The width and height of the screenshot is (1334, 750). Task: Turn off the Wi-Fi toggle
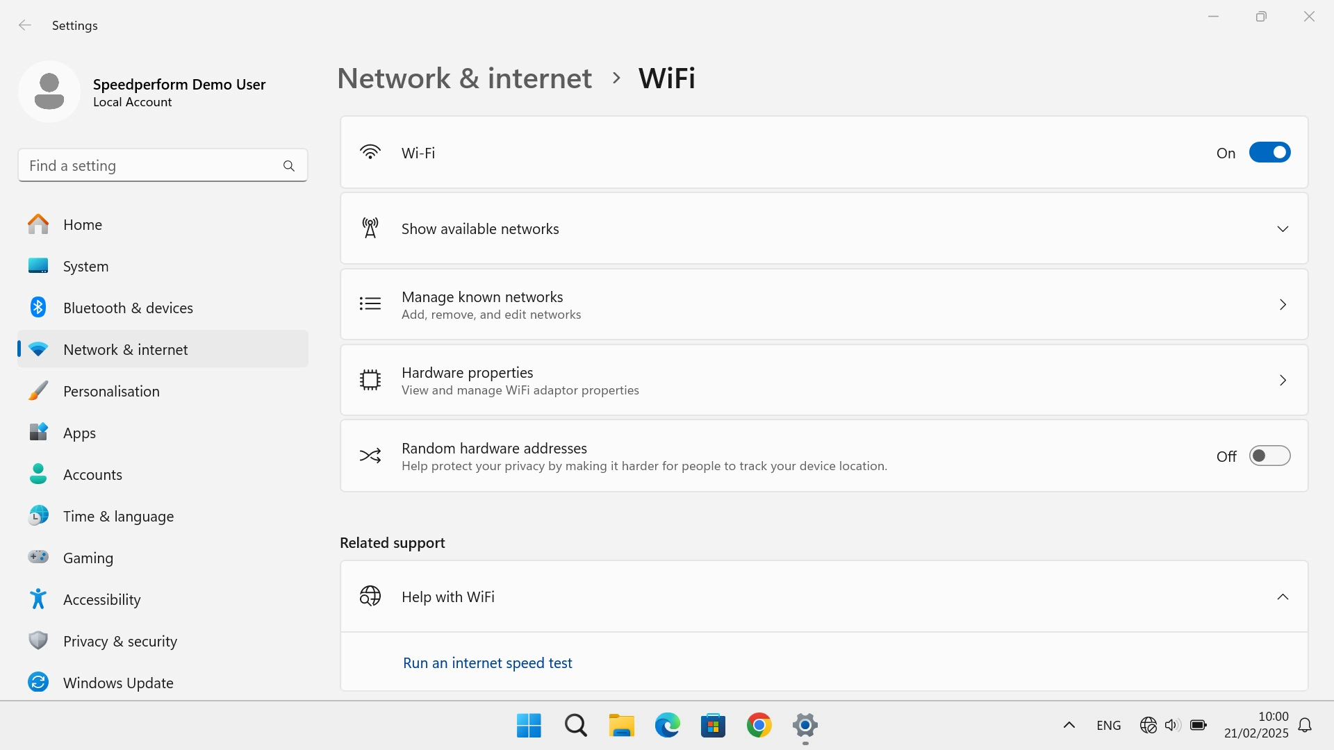(1269, 152)
